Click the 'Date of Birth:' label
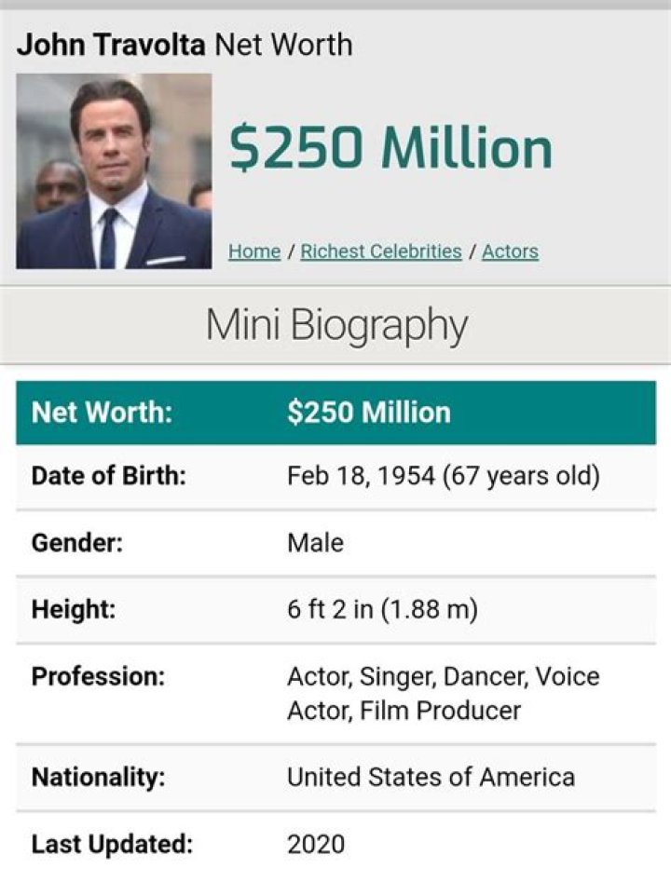671x896 pixels. pyautogui.click(x=109, y=476)
